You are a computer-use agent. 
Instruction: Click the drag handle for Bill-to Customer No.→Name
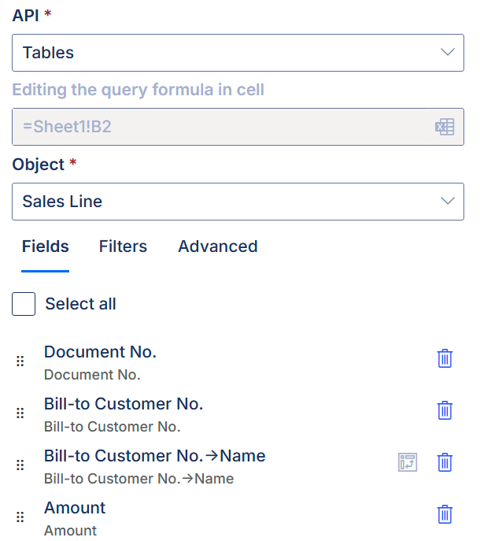tap(20, 465)
